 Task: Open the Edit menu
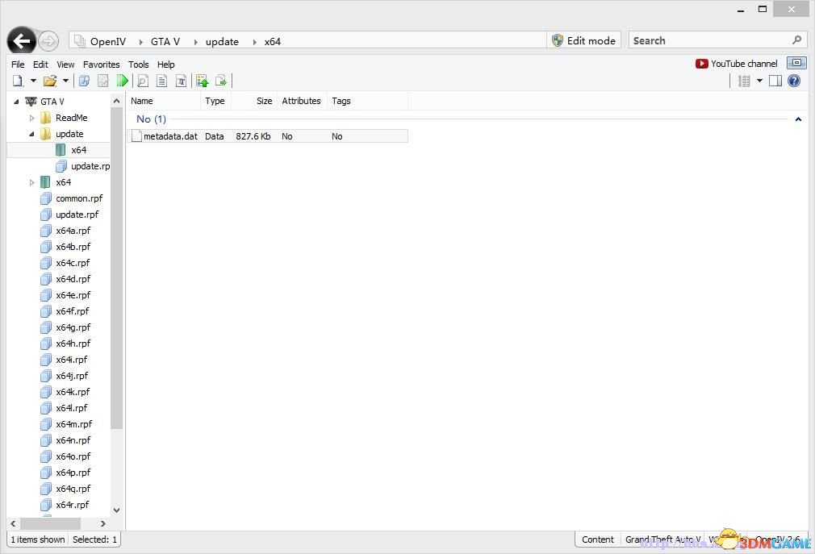(40, 65)
